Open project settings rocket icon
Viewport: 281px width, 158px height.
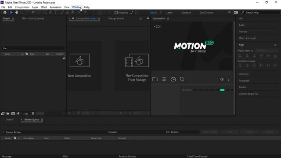(18, 114)
